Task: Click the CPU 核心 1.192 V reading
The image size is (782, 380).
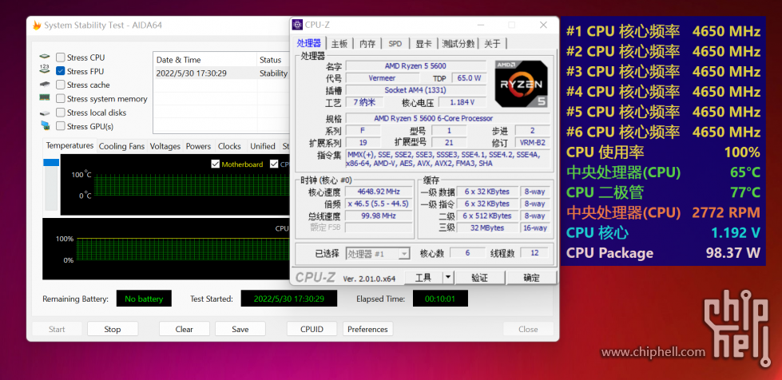Action: click(663, 233)
